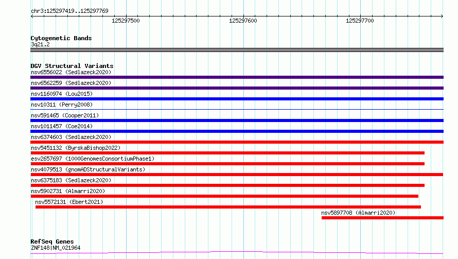Click the nsv5572131 (Ebert2021) label
Viewport: 458px width, 259px height.
pyautogui.click(x=69, y=202)
